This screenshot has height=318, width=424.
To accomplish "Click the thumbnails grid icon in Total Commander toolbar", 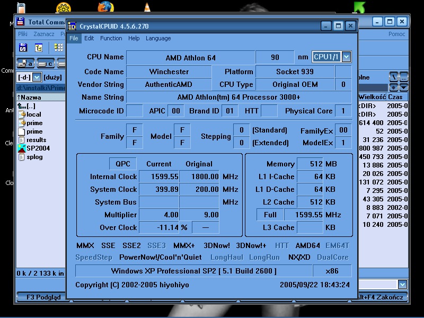I will click(x=58, y=47).
